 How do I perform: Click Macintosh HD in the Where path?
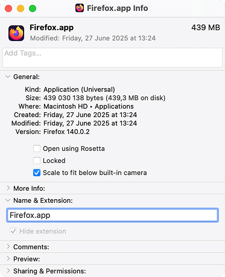point(66,106)
